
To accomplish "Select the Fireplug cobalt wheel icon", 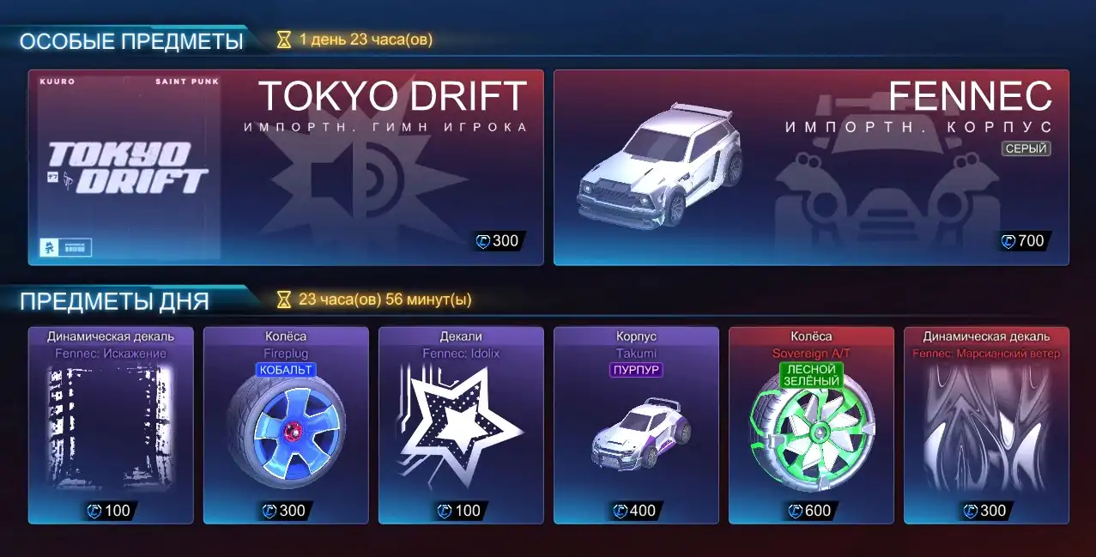I will [286, 431].
